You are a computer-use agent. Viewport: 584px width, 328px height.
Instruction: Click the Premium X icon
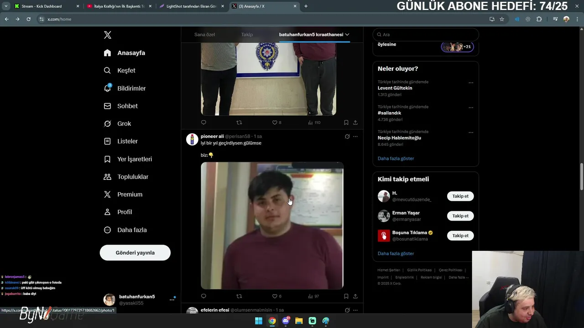coord(107,195)
